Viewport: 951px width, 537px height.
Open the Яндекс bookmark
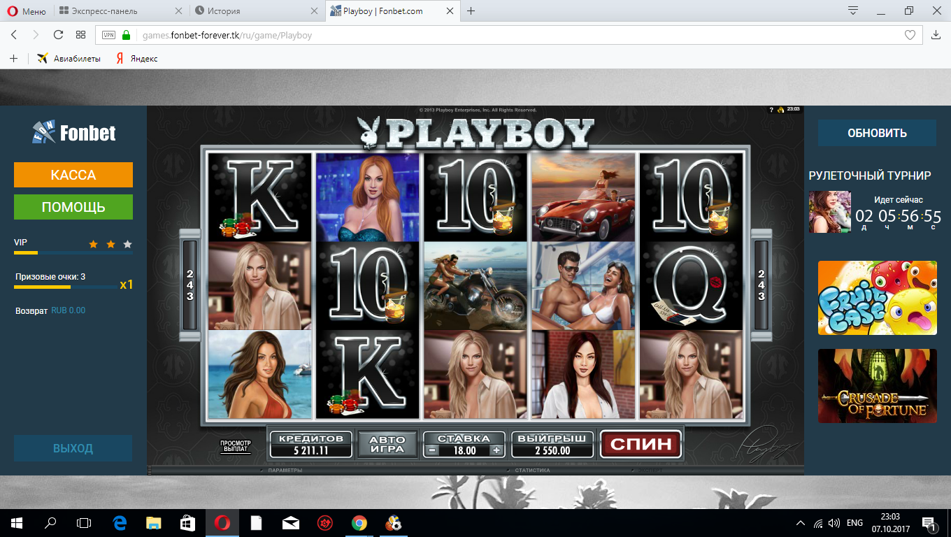point(136,59)
